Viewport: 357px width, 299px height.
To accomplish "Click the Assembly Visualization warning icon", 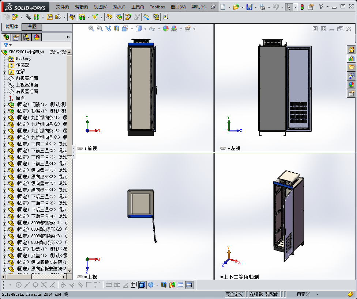I will (156, 17).
